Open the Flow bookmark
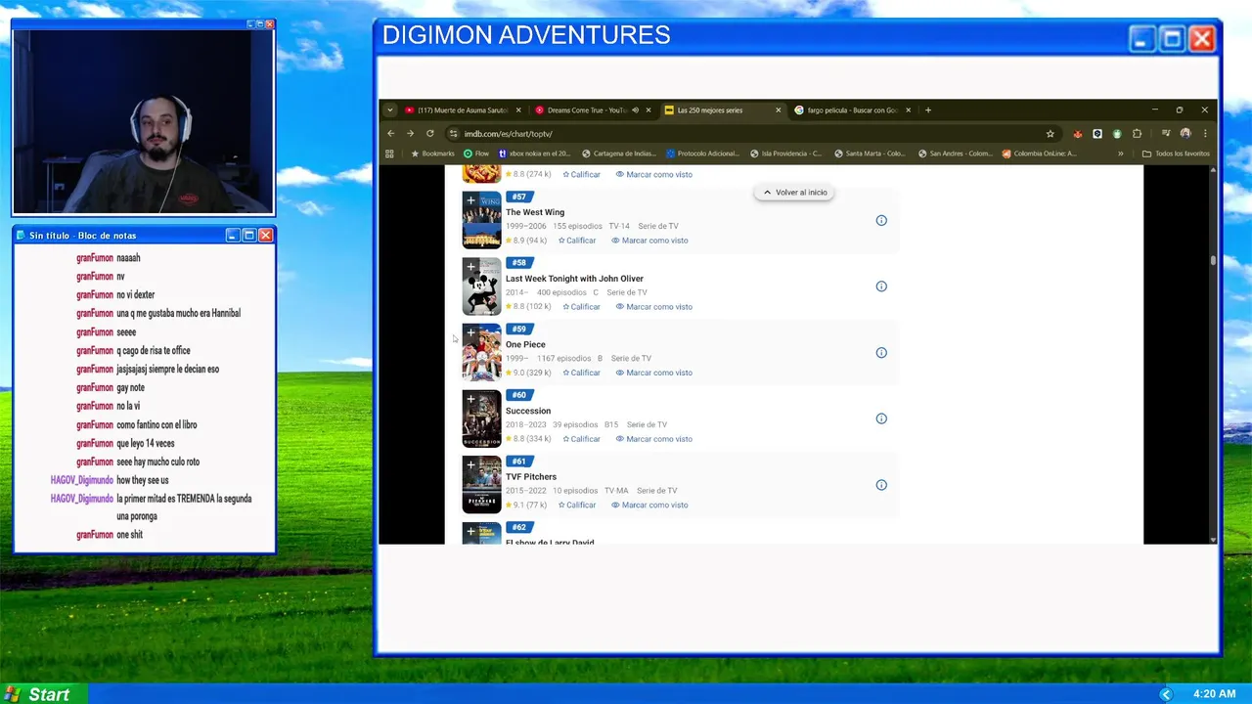Image resolution: width=1252 pixels, height=704 pixels. 475,154
